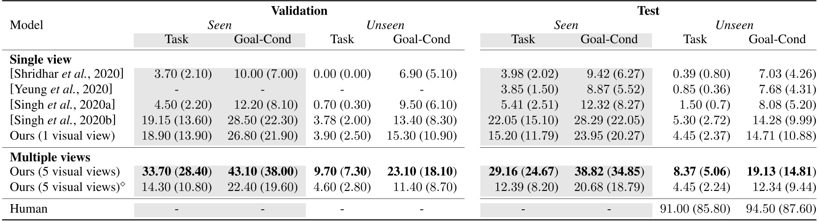Open the Yeung et al., 2020 citation
This screenshot has height=221, width=819.
(x=61, y=89)
